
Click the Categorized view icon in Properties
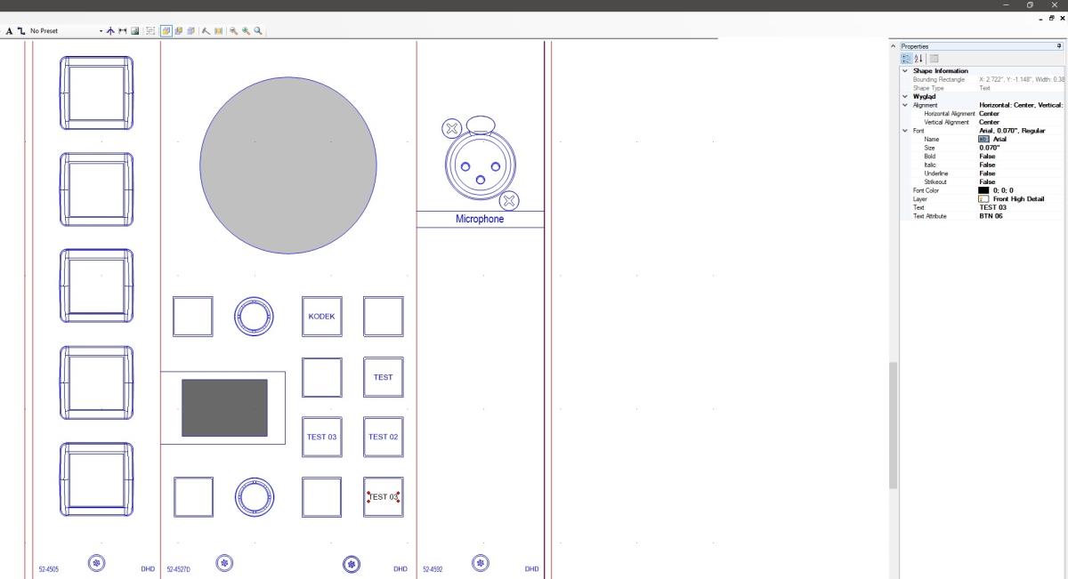pos(907,58)
